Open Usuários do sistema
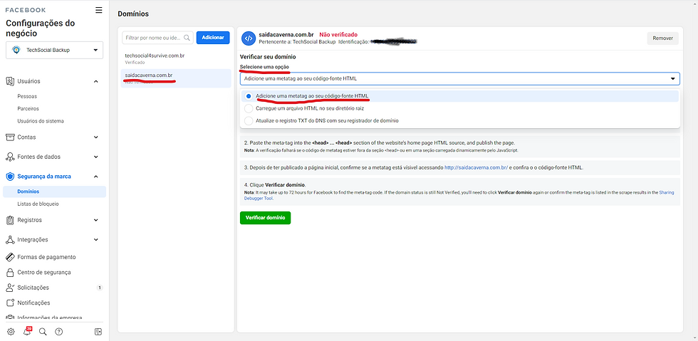The height and width of the screenshot is (341, 698). 41,121
